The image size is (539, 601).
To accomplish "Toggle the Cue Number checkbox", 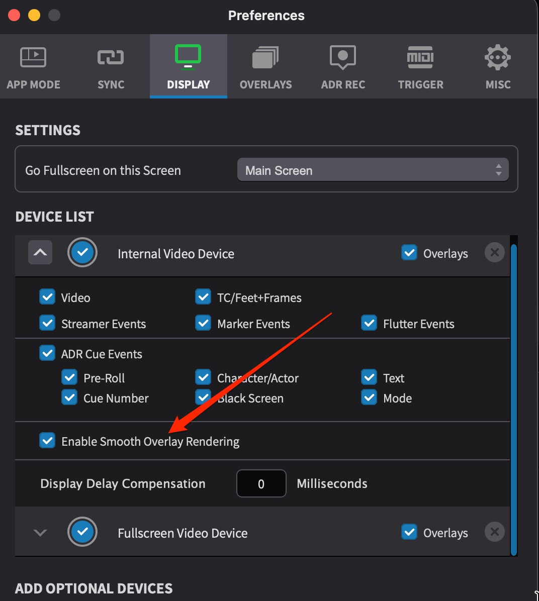I will [69, 397].
